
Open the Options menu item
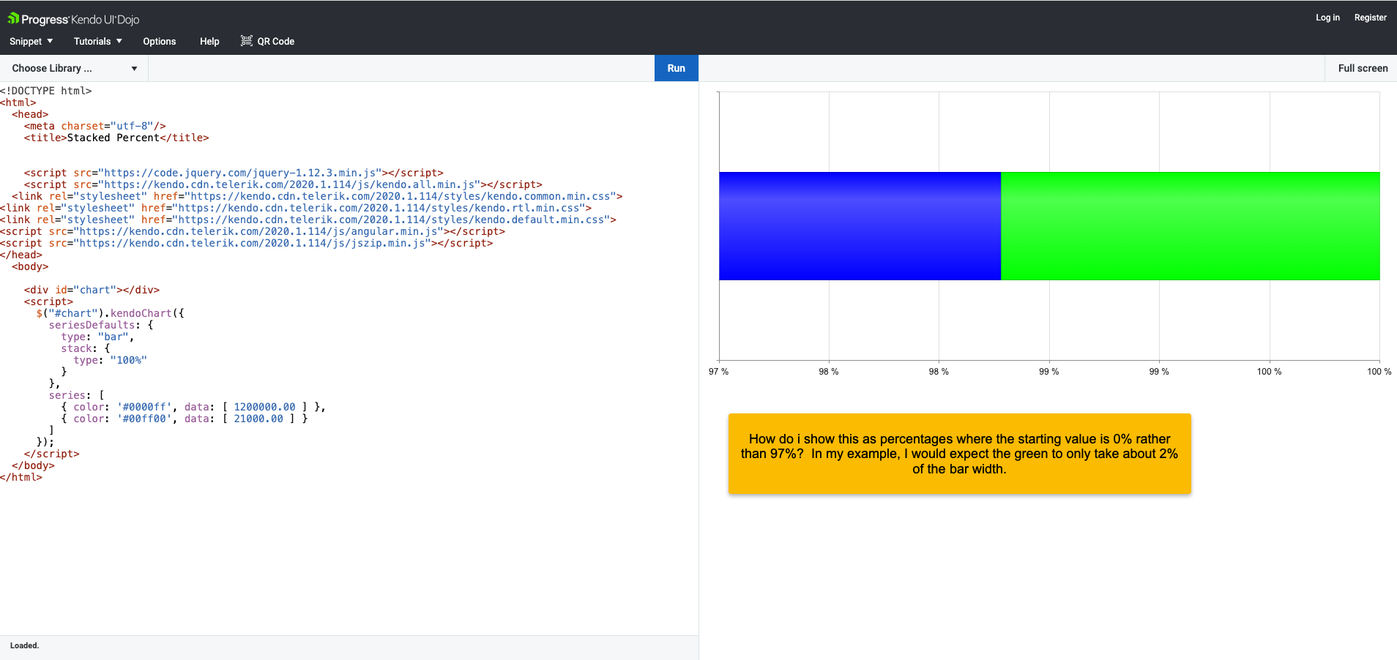159,42
